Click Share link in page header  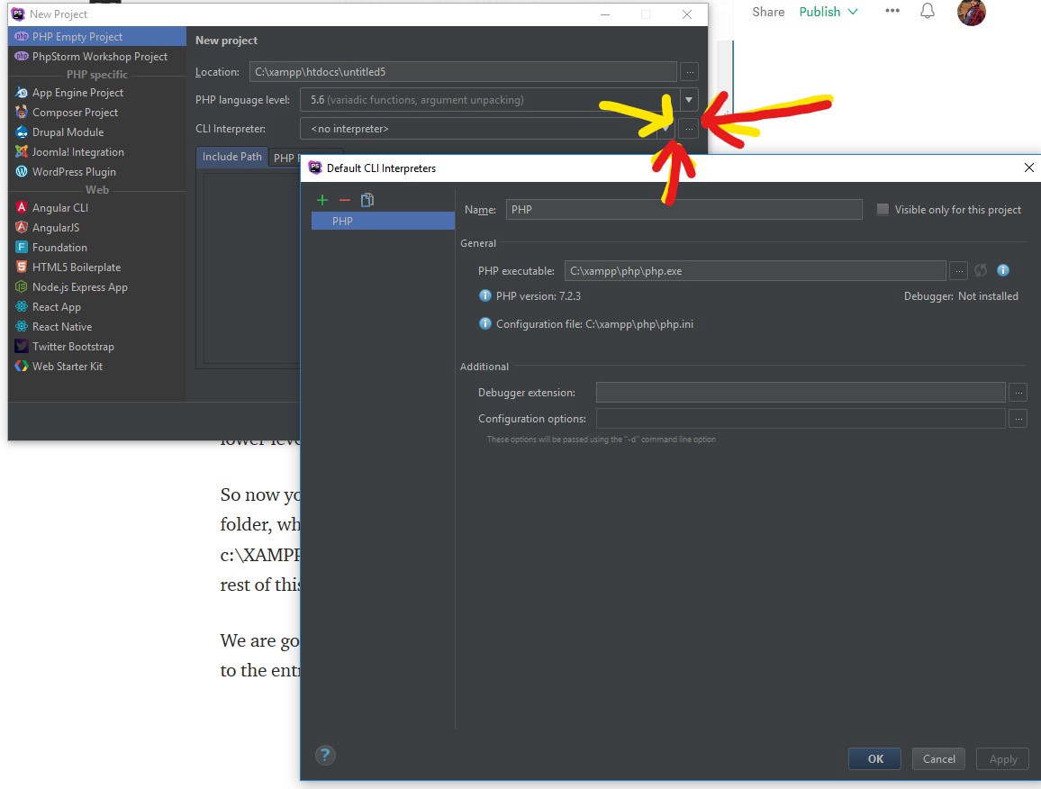[768, 12]
